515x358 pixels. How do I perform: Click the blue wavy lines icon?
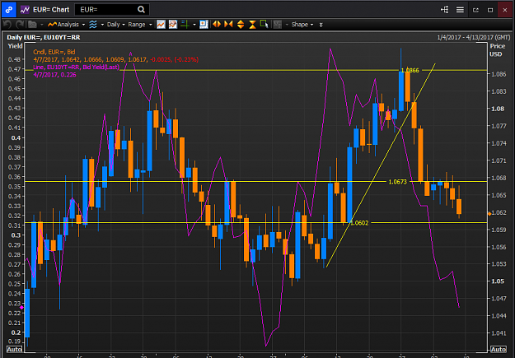coord(93,25)
